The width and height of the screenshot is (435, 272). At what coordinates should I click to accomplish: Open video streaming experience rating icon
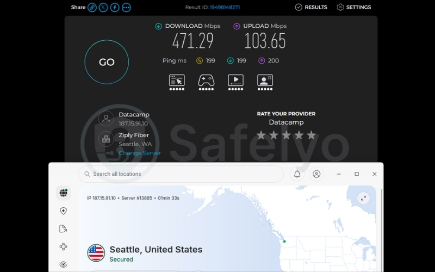click(235, 82)
